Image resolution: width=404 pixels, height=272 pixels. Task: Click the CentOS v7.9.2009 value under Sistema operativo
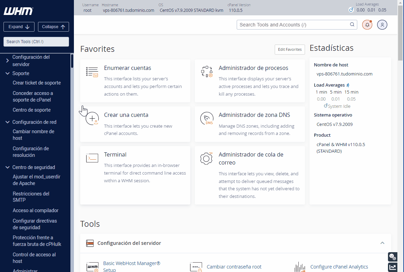(x=334, y=125)
